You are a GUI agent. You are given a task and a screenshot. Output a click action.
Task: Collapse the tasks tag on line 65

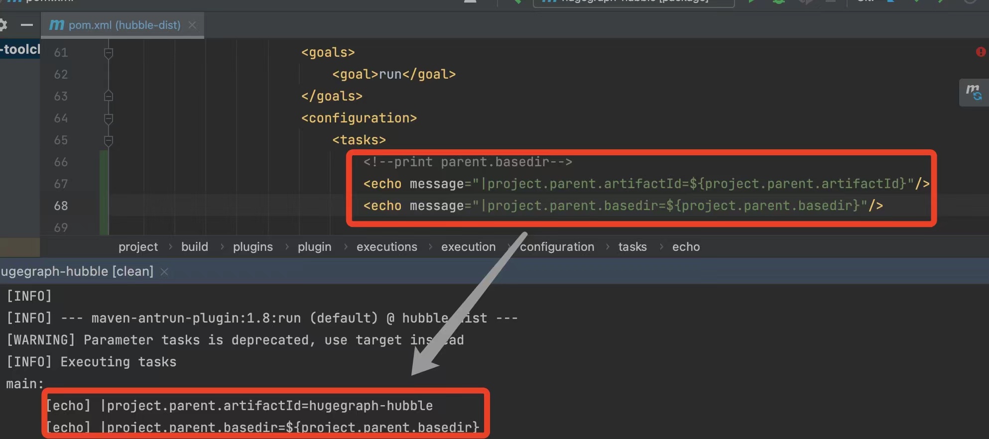click(108, 140)
